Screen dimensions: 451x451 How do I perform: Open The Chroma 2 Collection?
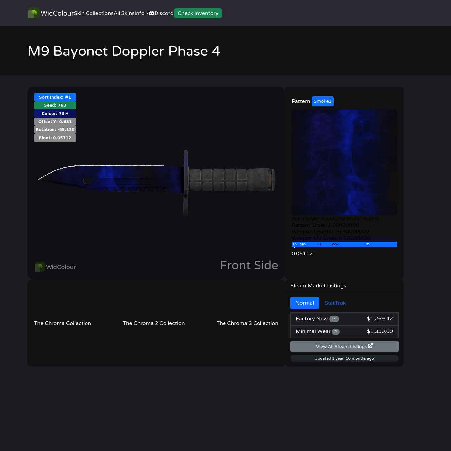tap(154, 323)
